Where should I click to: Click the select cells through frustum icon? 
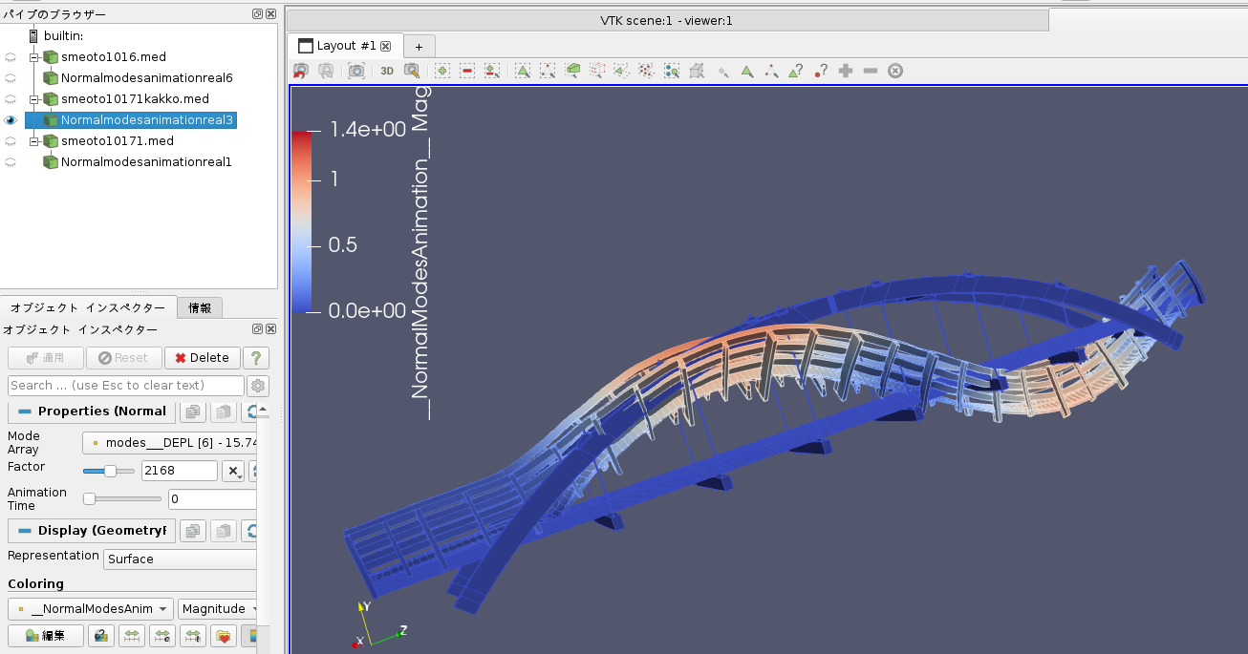[572, 71]
